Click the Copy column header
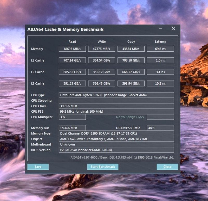Viewport: 208px width, 201px height. [131, 42]
